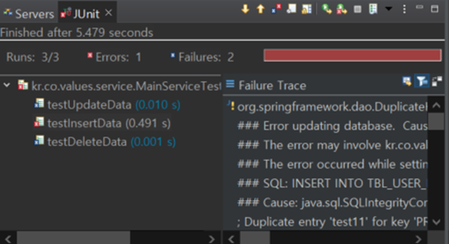
Task: Click the Failure Trace vertical scrollbar thumb
Action: 436,121
